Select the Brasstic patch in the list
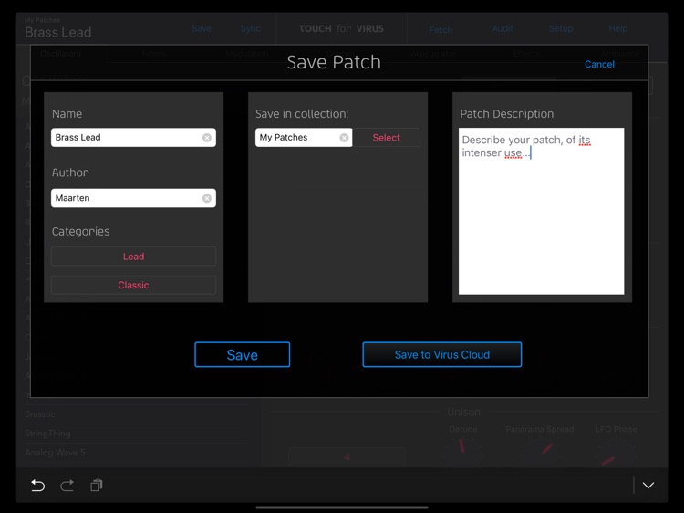Screen dimensions: 684x513 tap(135, 414)
